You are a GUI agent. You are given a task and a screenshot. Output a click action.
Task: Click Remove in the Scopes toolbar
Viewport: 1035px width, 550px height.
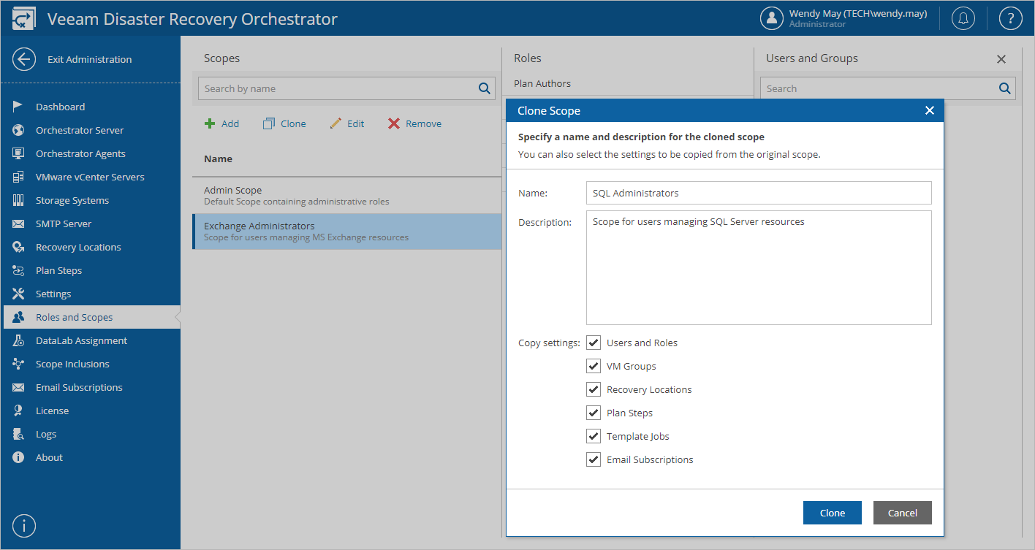(414, 123)
